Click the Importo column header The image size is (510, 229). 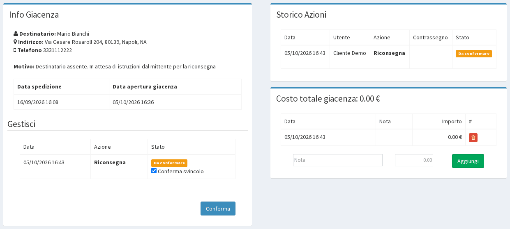point(452,121)
